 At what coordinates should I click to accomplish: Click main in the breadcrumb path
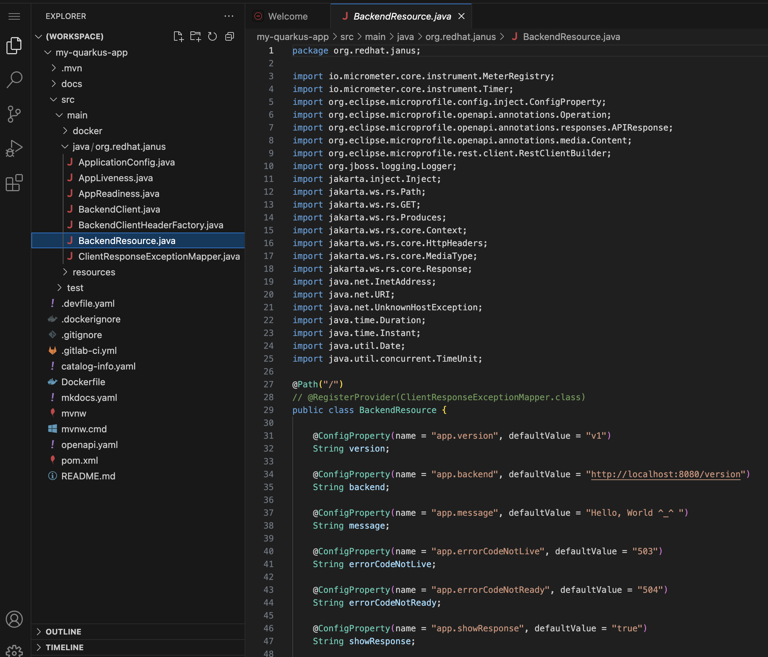[x=375, y=37]
